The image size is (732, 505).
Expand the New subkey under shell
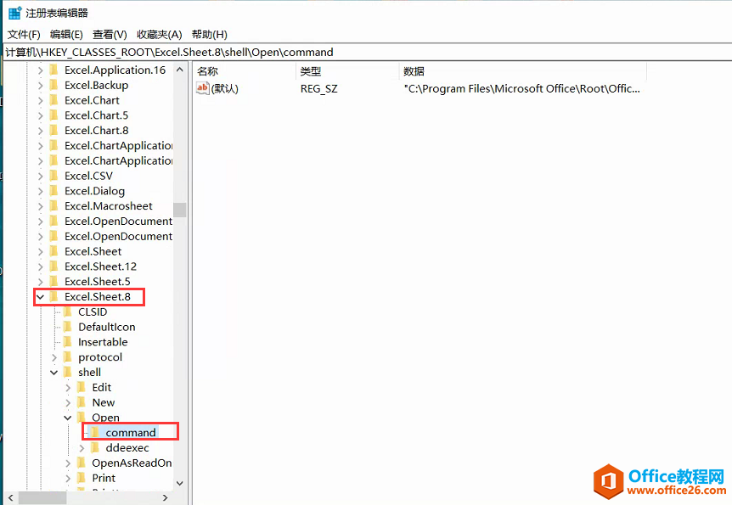68,403
